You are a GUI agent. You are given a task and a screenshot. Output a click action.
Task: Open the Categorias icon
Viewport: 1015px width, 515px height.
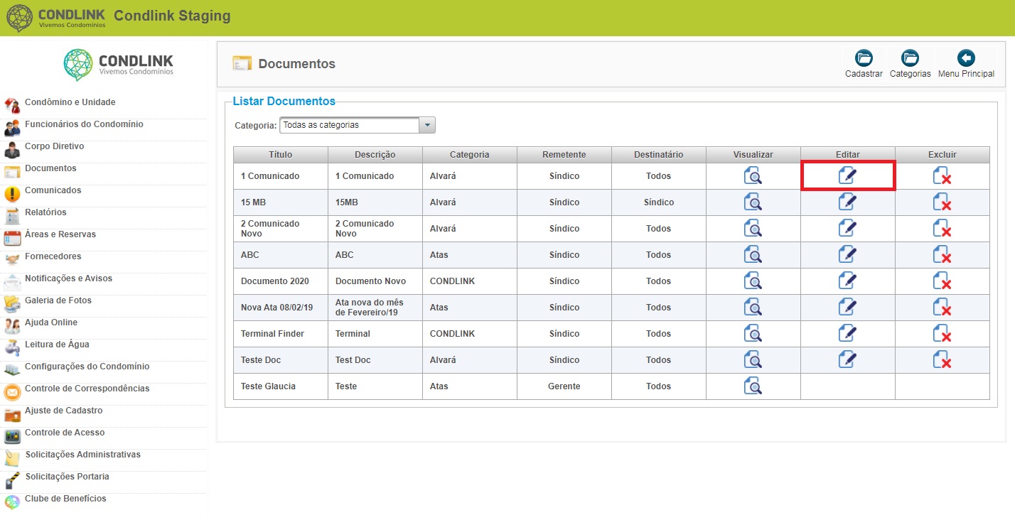click(x=910, y=58)
